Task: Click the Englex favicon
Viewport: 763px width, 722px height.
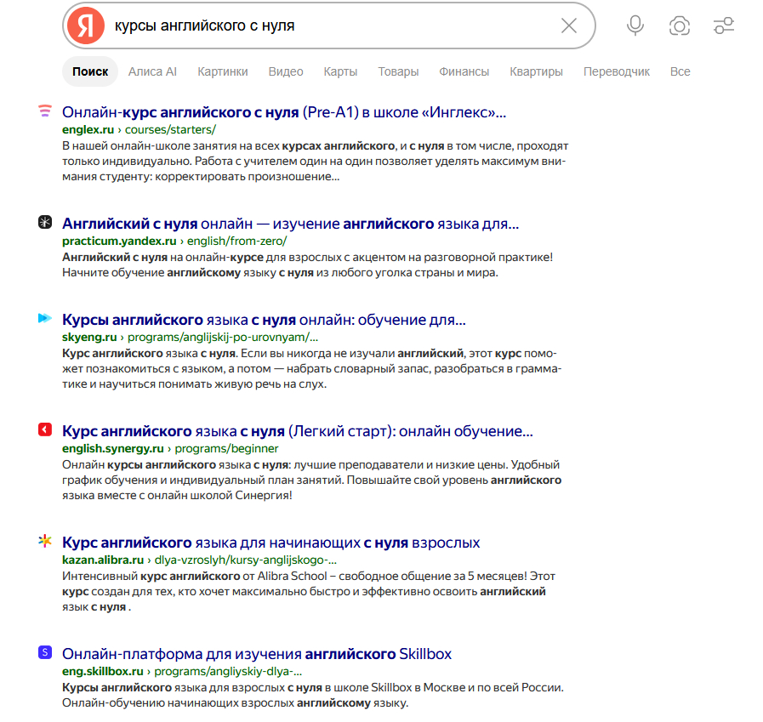Action: 45,111
